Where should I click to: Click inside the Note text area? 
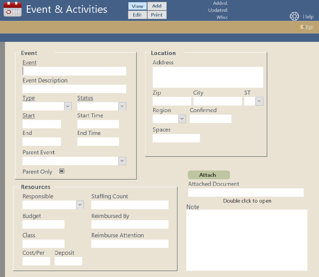click(247, 240)
